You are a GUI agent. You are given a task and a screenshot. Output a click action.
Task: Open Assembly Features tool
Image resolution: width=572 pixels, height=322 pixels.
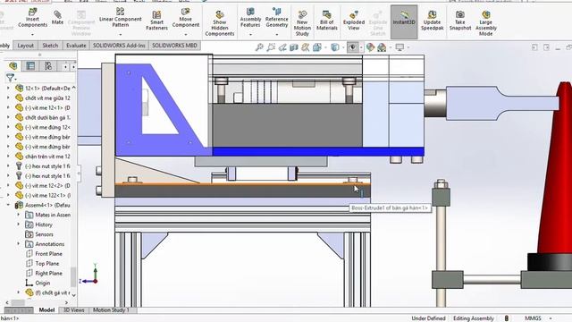pyautogui.click(x=250, y=18)
